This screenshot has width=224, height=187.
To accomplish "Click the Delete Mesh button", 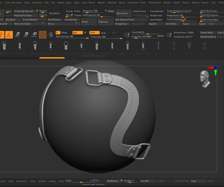I will coord(208,33).
